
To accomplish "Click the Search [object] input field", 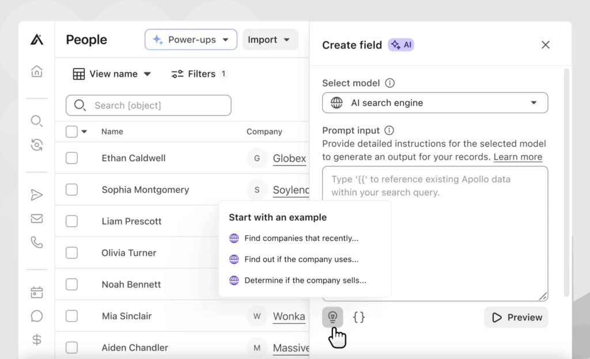I will pyautogui.click(x=149, y=105).
